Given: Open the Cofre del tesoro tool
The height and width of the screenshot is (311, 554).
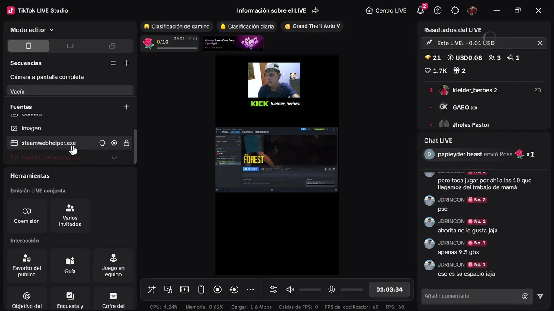Looking at the screenshot, I should pyautogui.click(x=113, y=299).
